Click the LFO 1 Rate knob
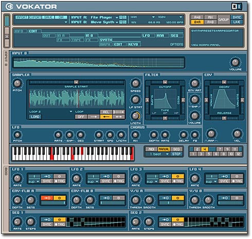The width and height of the screenshot is (252, 239). point(17,179)
